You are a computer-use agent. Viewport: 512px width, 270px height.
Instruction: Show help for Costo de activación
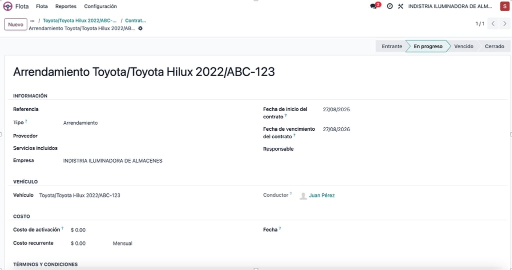point(62,228)
